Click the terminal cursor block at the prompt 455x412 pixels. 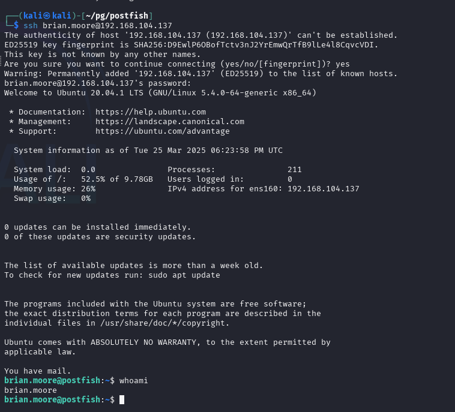pos(122,399)
